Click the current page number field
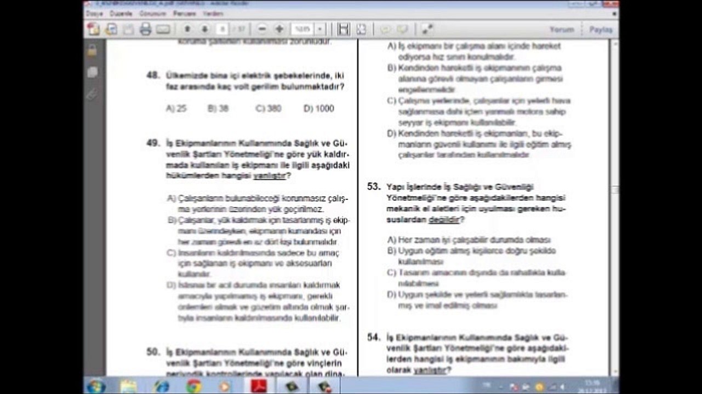This screenshot has height=394, width=702. [222, 29]
